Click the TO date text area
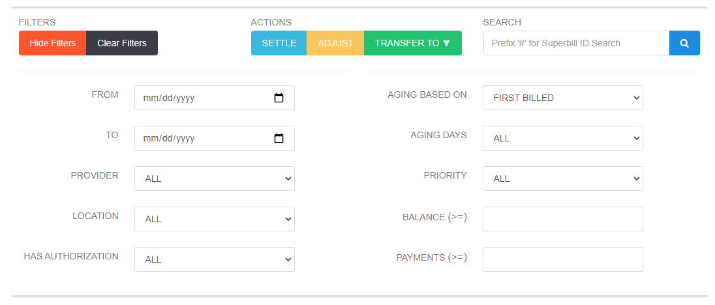 point(169,138)
